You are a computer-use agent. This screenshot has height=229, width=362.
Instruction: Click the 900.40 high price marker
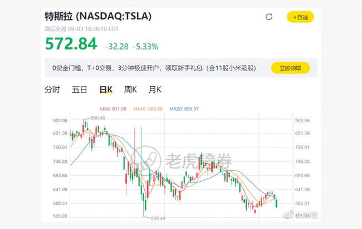pyautogui.click(x=97, y=118)
